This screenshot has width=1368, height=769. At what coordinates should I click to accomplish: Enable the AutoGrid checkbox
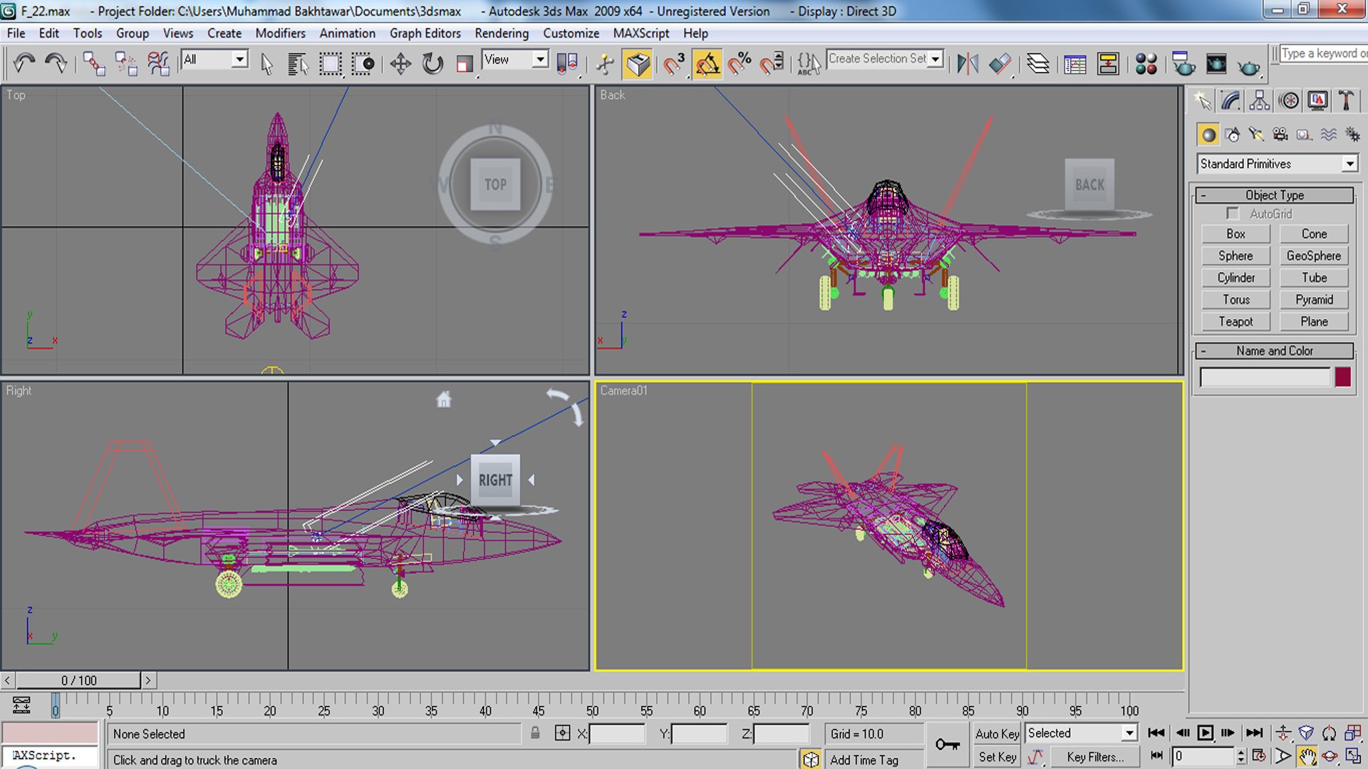click(x=1233, y=214)
